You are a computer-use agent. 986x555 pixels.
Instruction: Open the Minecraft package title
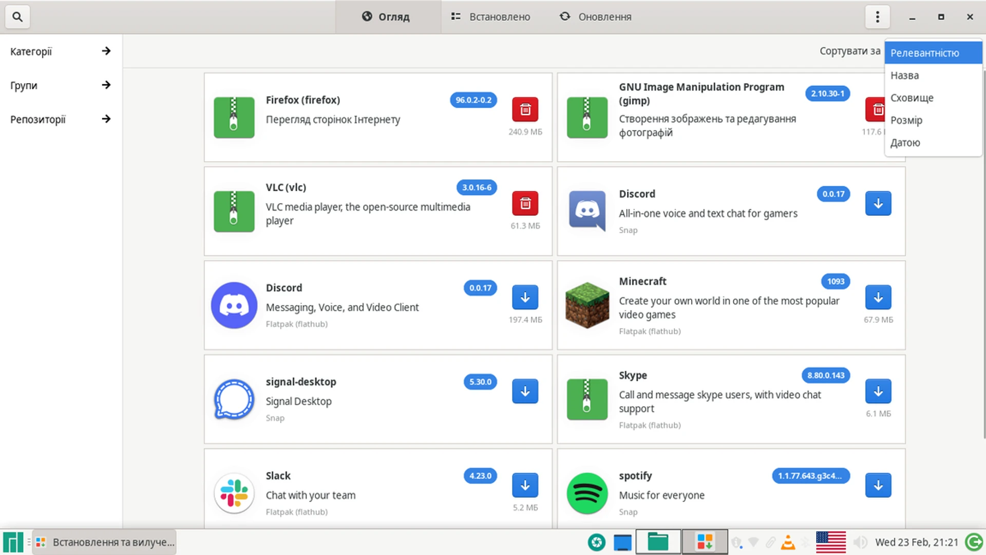[642, 282]
